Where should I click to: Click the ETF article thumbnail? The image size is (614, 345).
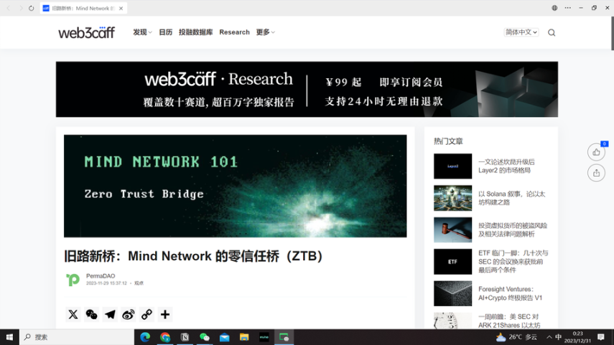click(452, 262)
